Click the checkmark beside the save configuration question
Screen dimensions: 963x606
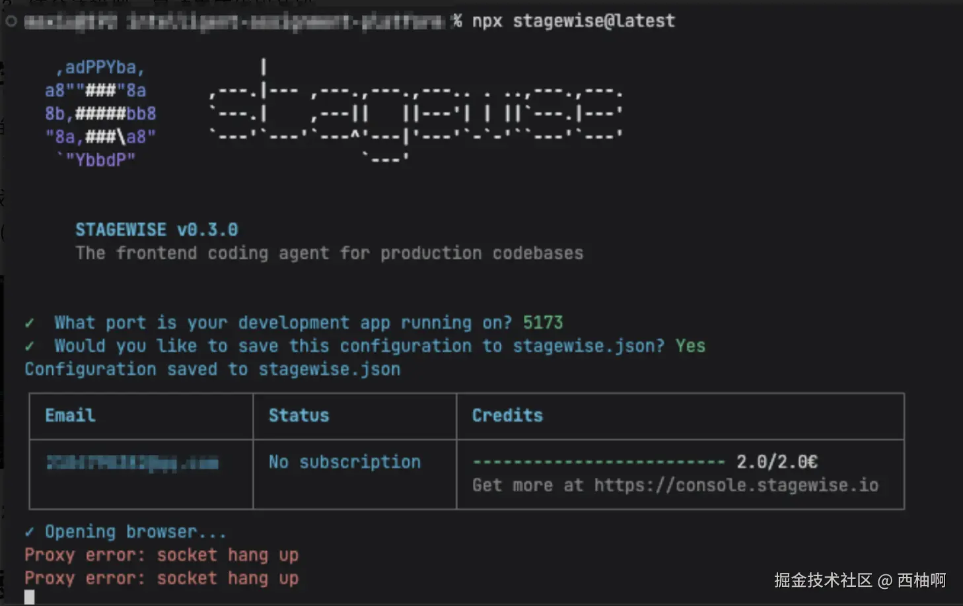click(x=30, y=346)
